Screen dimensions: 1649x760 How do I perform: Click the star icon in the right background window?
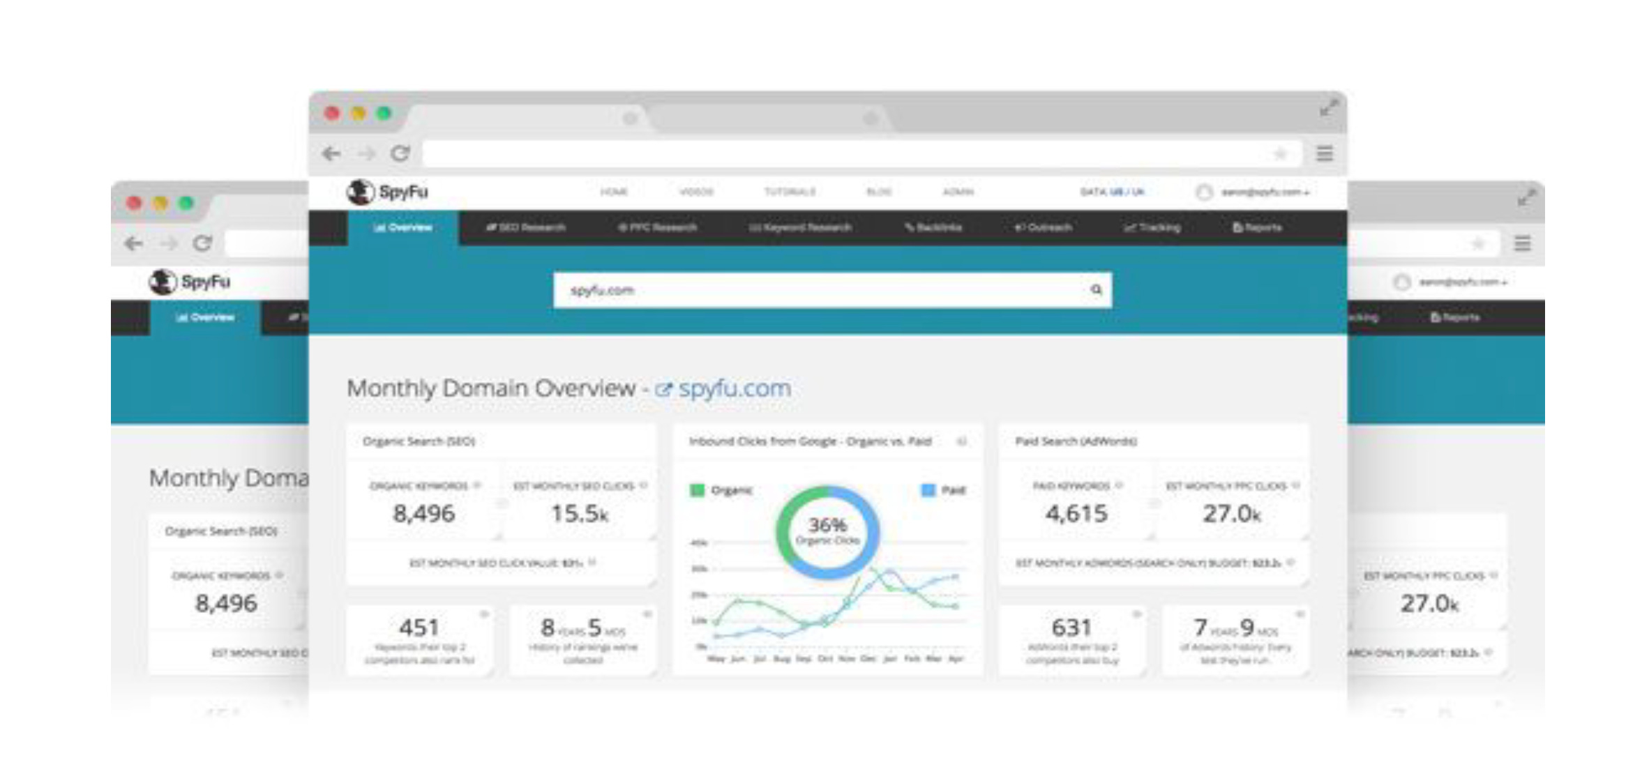pos(1478,243)
